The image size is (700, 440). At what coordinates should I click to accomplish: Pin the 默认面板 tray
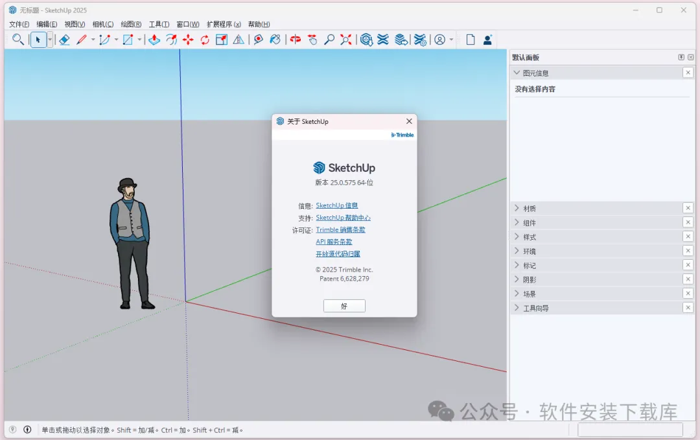(x=681, y=57)
